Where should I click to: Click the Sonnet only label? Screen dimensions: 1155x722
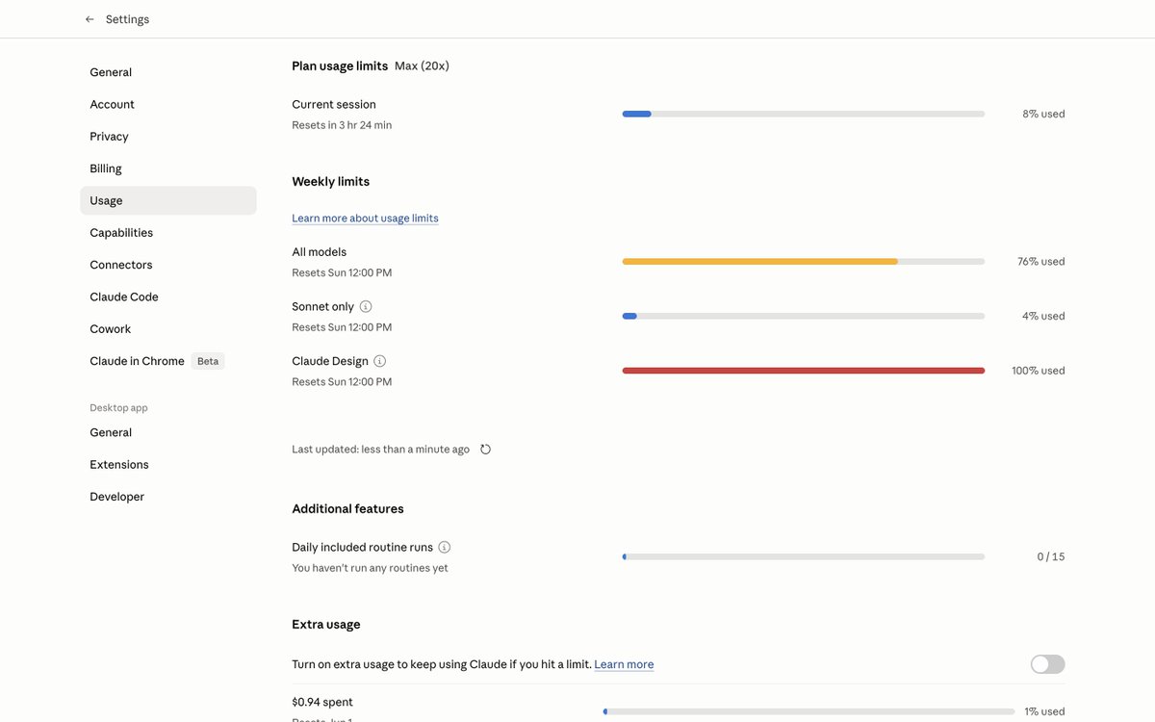pos(322,306)
